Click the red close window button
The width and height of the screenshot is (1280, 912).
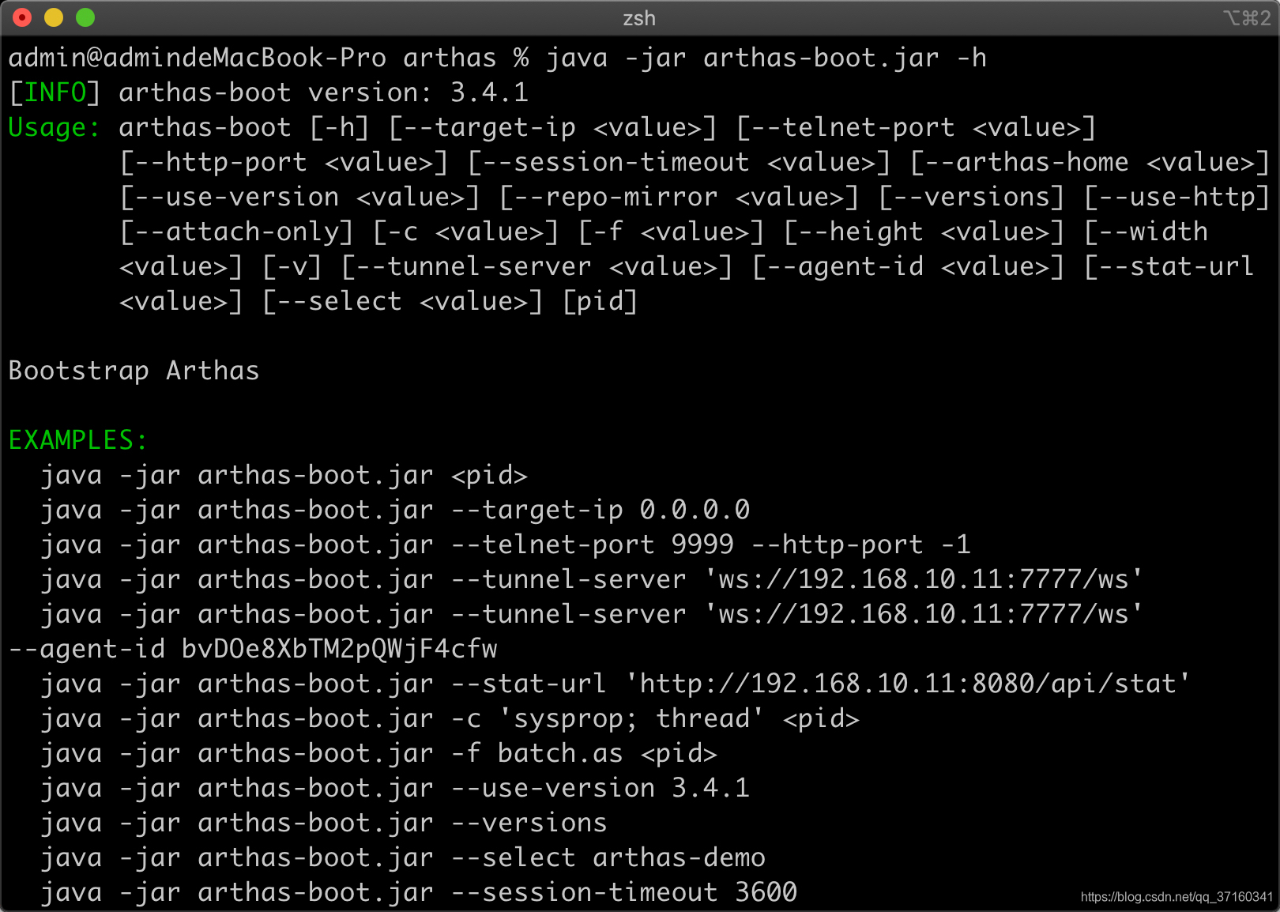tap(21, 16)
